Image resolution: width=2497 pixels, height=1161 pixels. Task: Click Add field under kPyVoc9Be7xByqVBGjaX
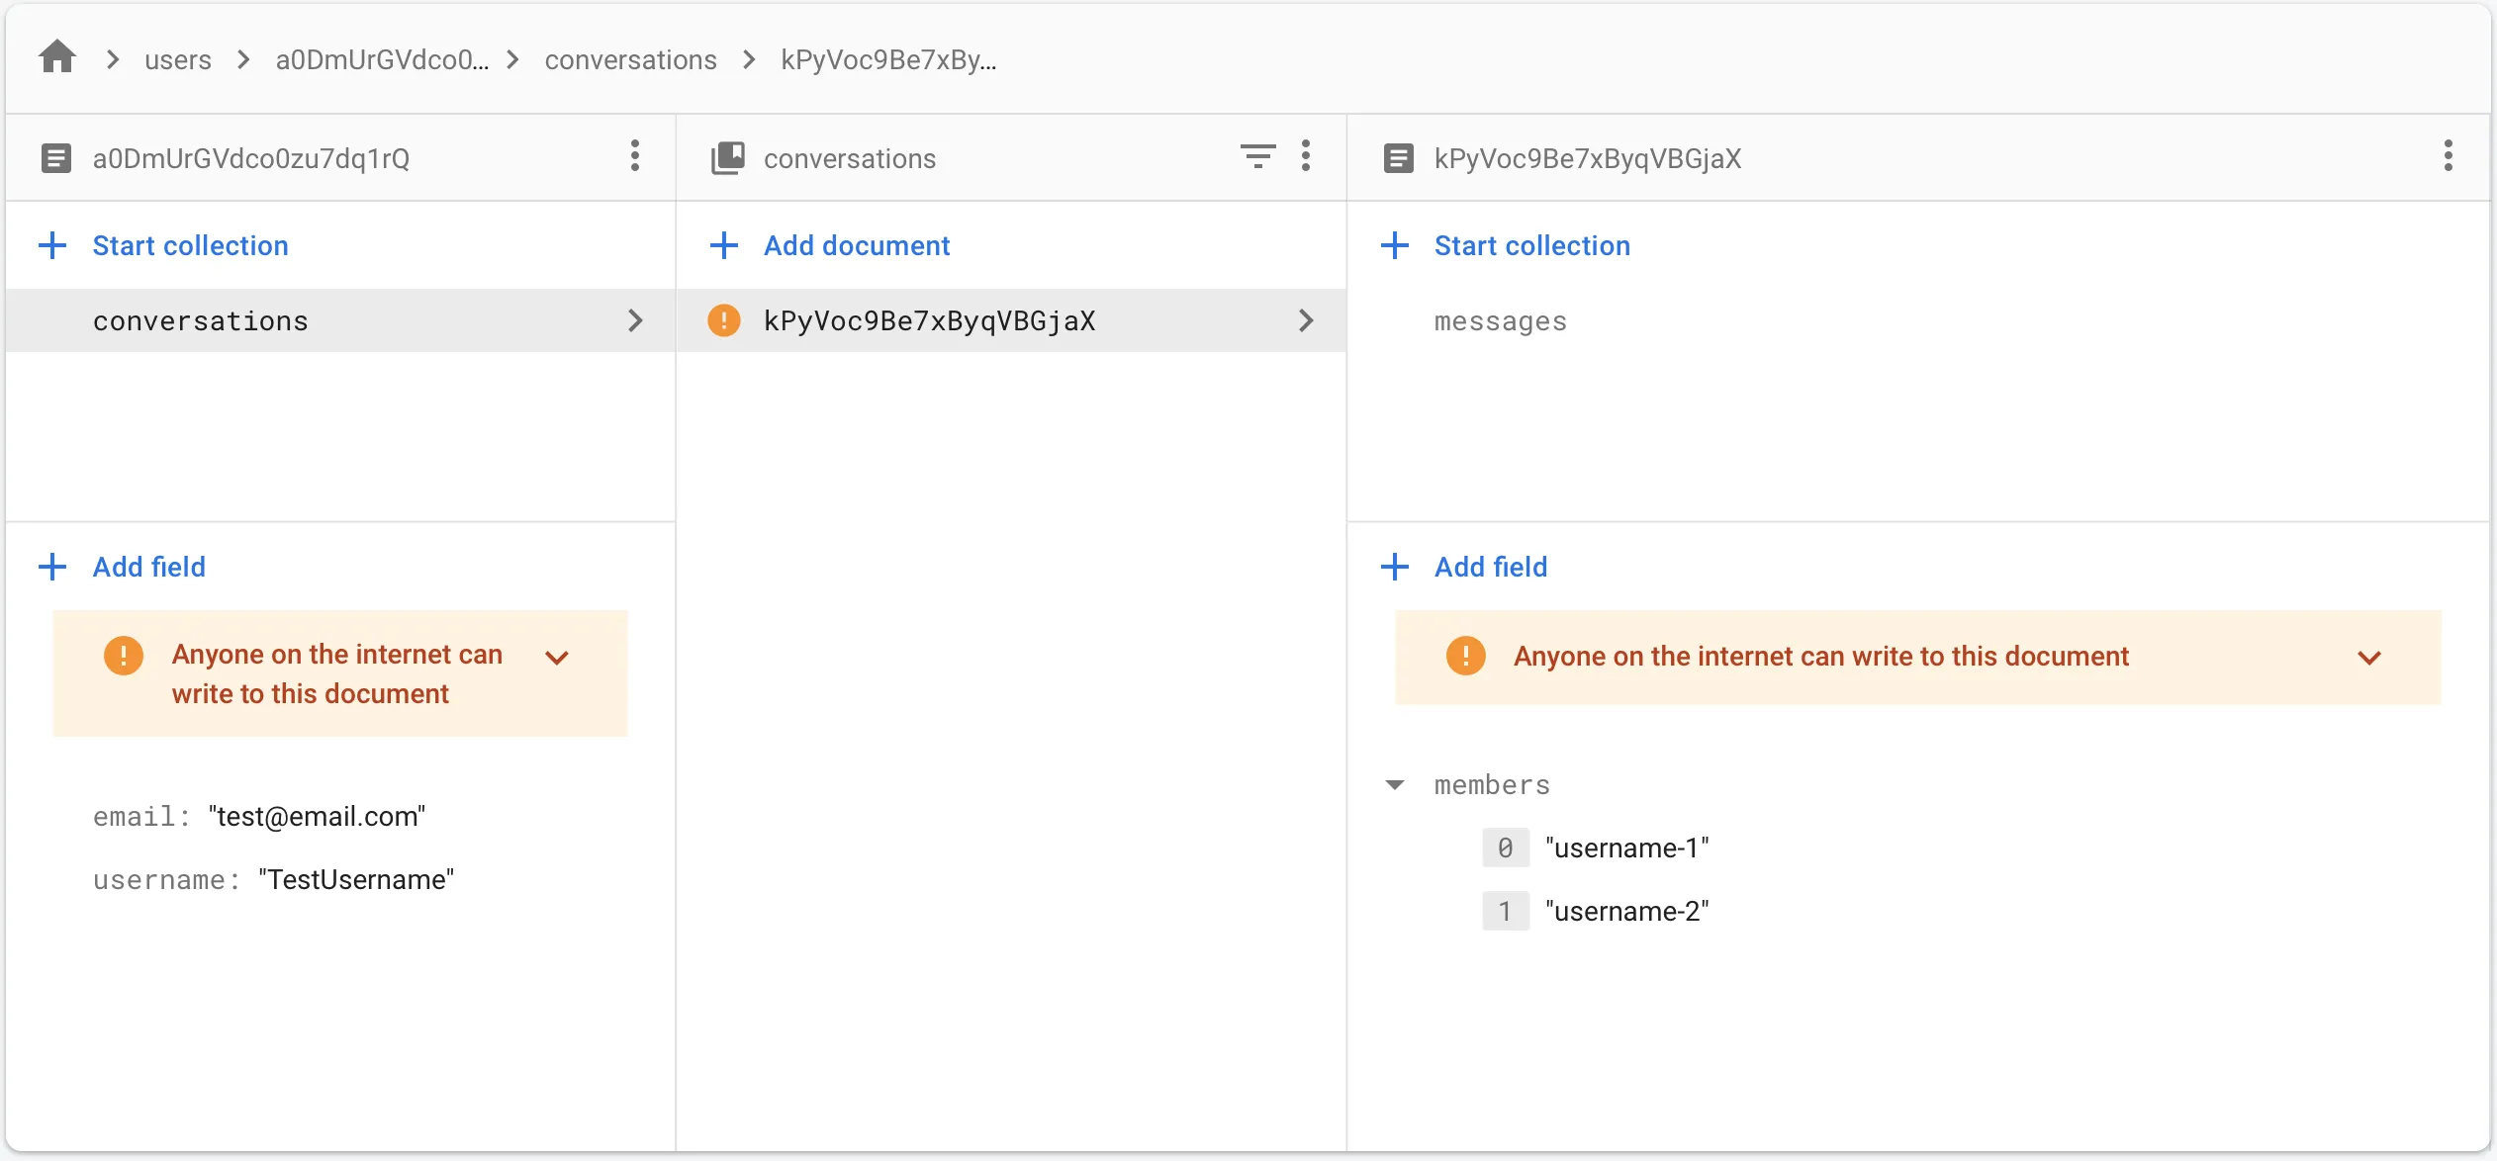point(1490,567)
